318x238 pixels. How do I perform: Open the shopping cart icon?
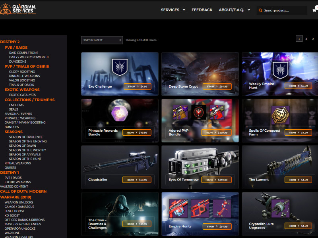[314, 10]
